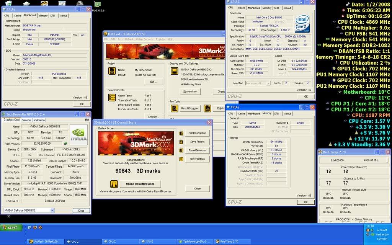
Task: Click the Recycle Bin desktop icon
Action: pos(8,3)
